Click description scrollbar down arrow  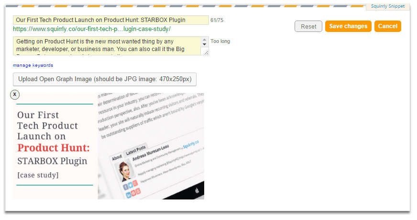coord(205,44)
